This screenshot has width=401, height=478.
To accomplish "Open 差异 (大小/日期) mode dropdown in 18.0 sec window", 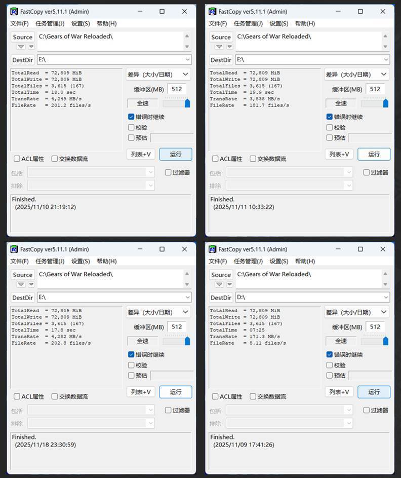I will coord(158,75).
